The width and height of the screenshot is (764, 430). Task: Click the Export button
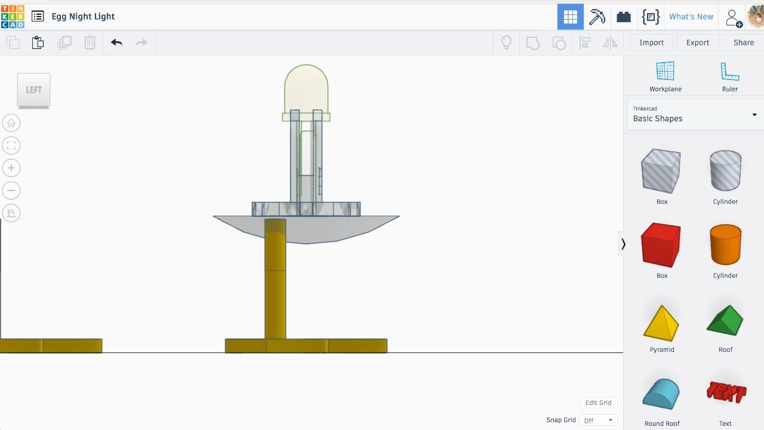click(698, 42)
